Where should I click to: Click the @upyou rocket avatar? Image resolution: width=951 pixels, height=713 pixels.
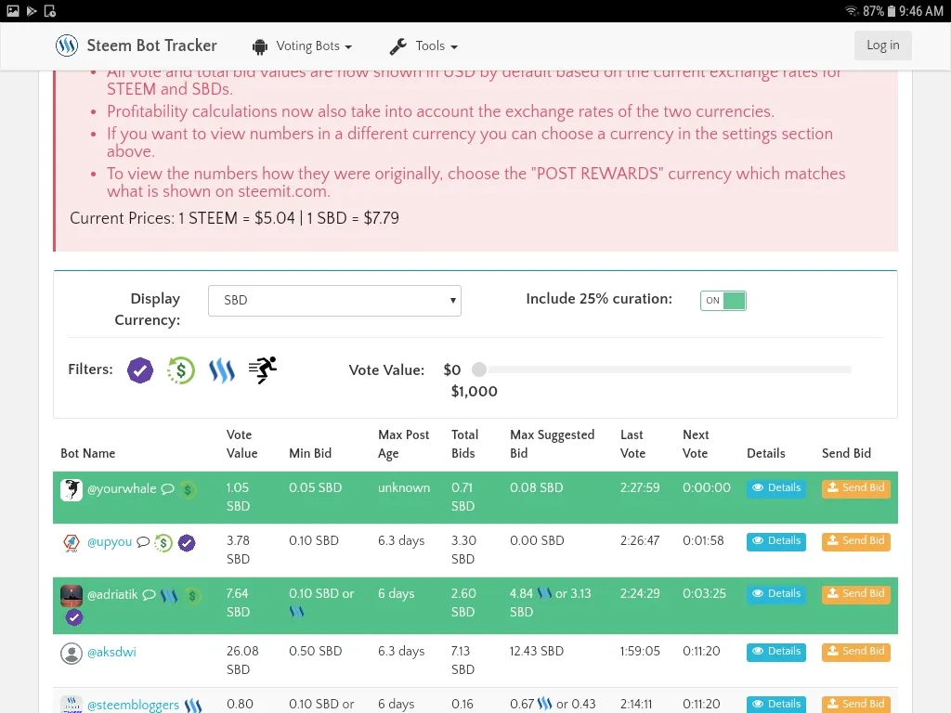71,542
